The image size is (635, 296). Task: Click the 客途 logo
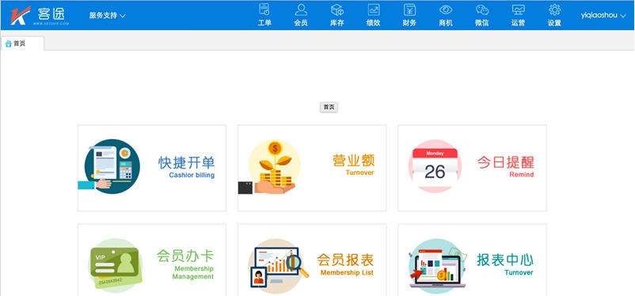coord(40,15)
